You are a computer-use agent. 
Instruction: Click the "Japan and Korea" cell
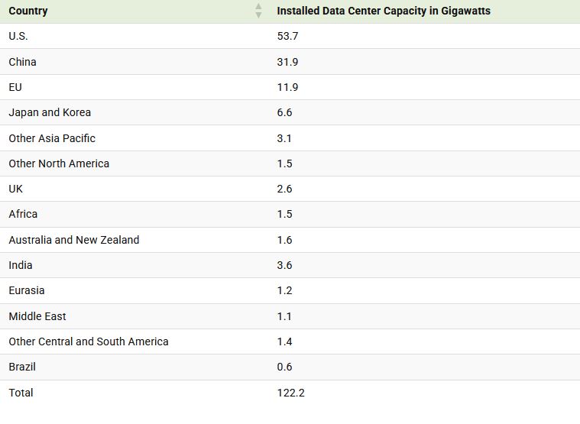[x=50, y=112]
